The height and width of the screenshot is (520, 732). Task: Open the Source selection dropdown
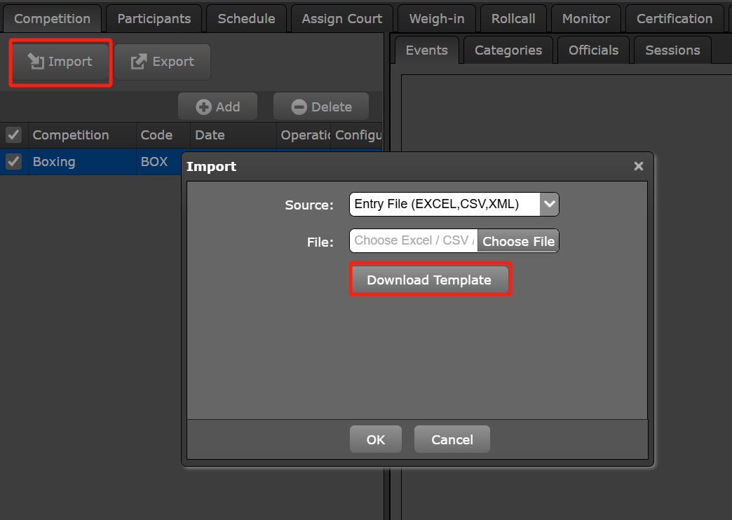point(454,204)
